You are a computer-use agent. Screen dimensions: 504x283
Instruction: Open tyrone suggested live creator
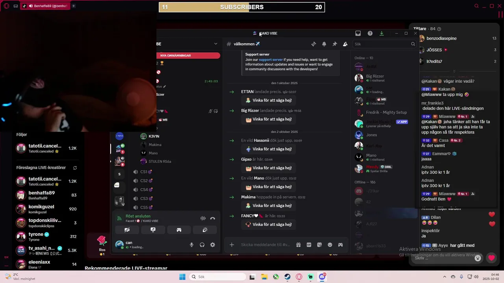point(46,237)
